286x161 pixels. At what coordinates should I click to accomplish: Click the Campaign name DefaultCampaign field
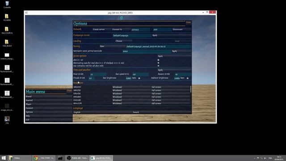pyautogui.click(x=132, y=35)
